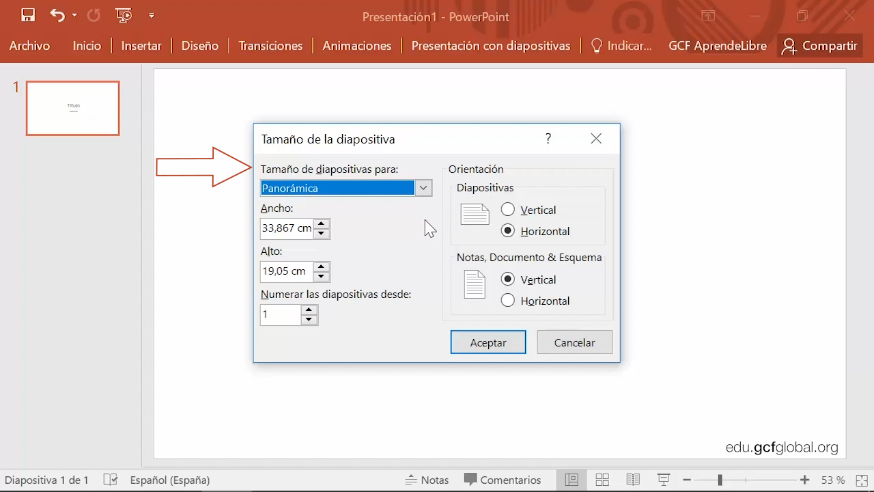
Task: Click the Undo arrow icon
Action: click(x=57, y=15)
